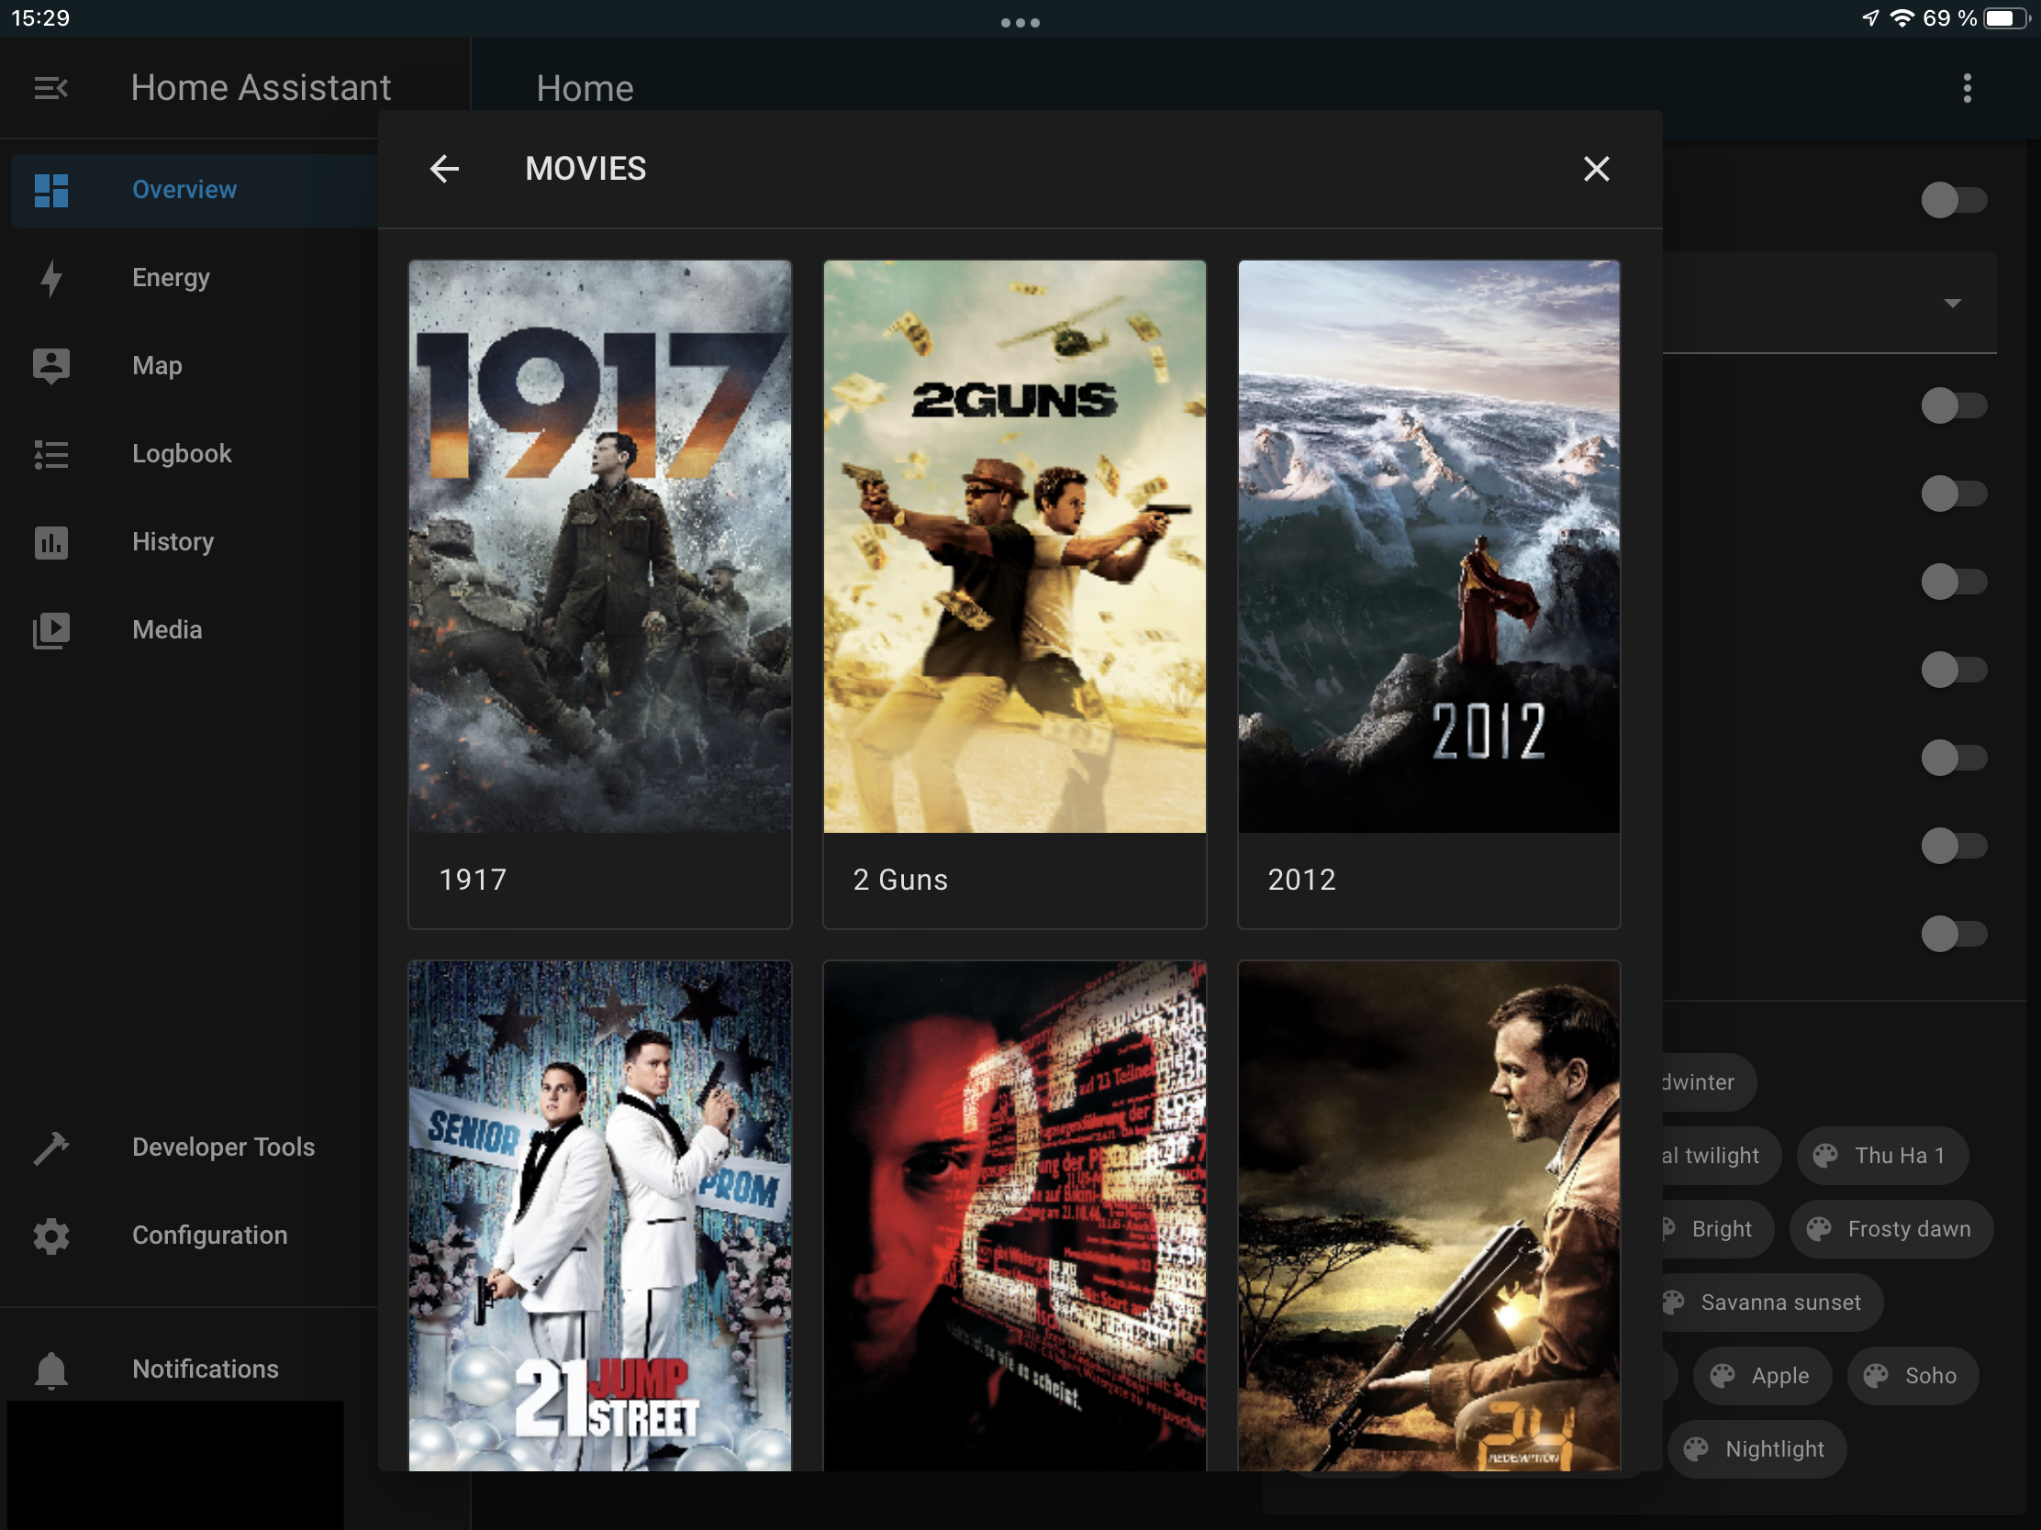This screenshot has height=1530, width=2041.
Task: Open the Energy menu item
Action: [195, 278]
